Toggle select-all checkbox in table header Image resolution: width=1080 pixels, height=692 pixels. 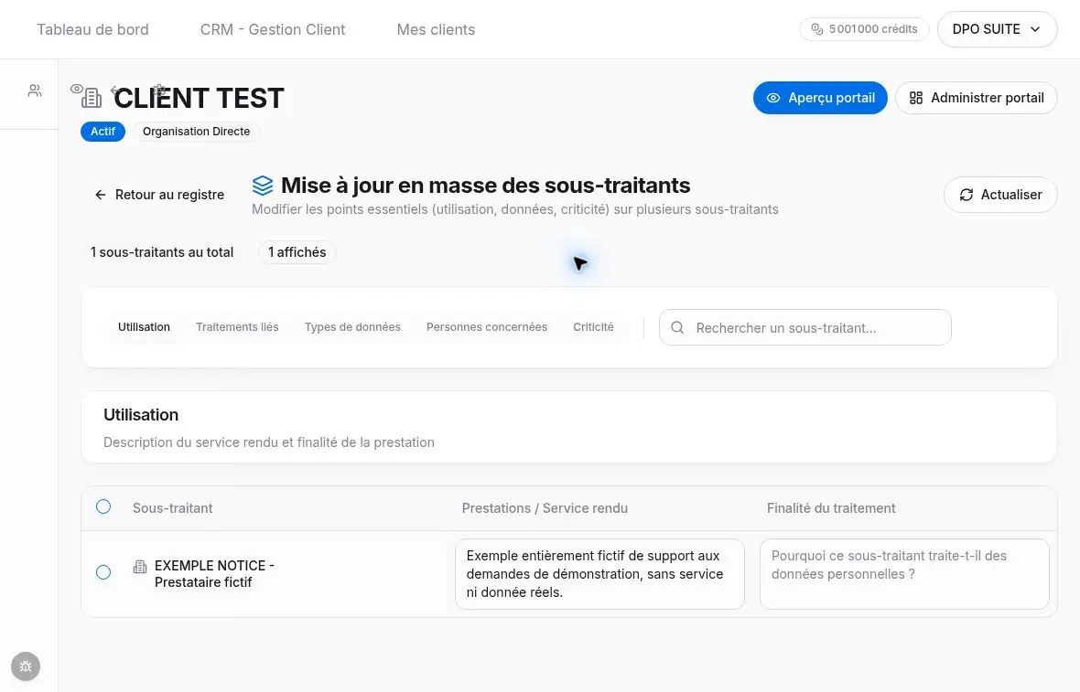click(x=103, y=507)
